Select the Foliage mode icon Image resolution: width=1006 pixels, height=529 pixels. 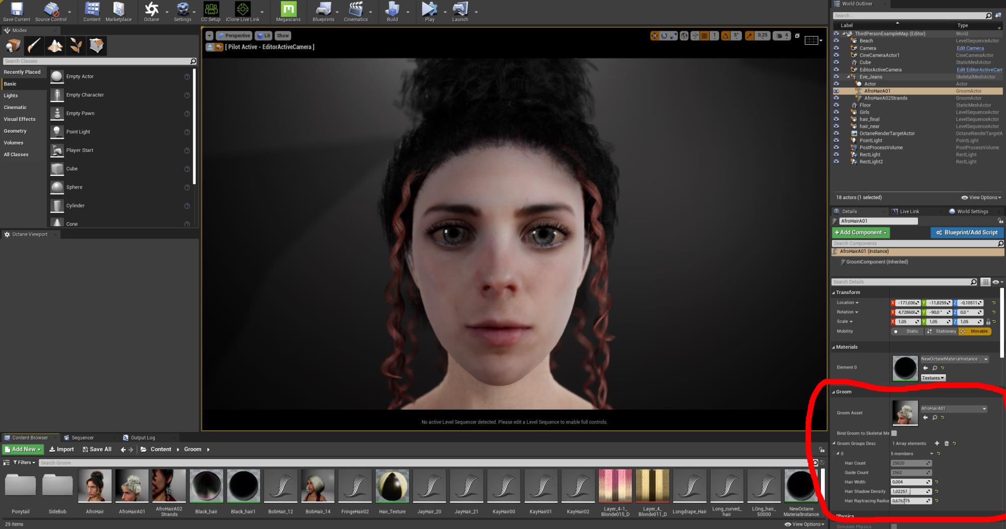click(x=75, y=46)
